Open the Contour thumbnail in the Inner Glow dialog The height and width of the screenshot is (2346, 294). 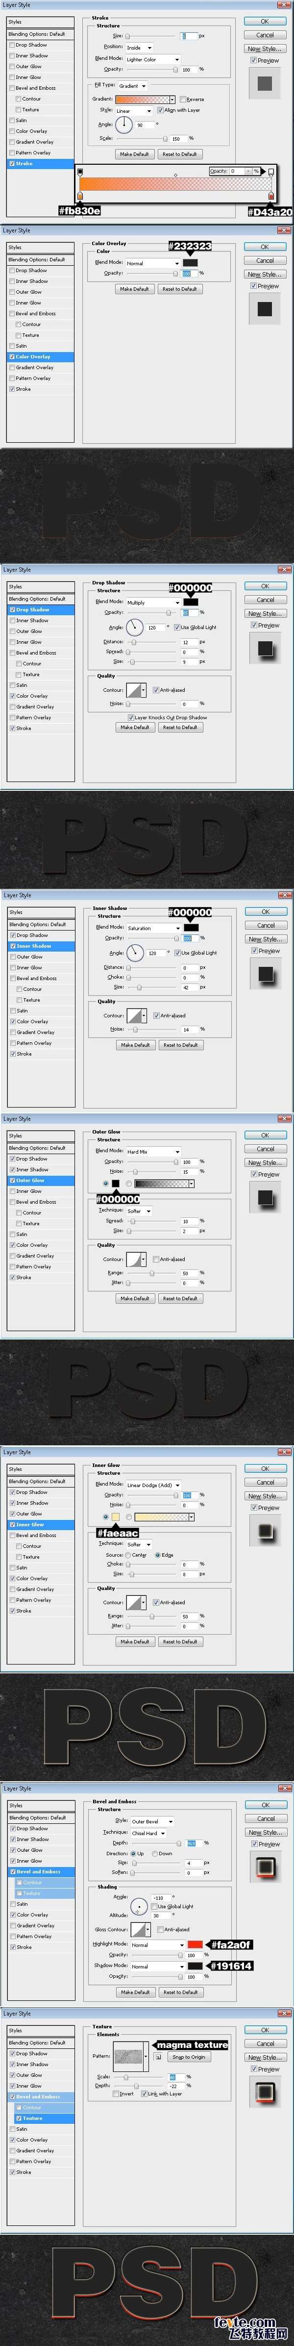click(x=135, y=1602)
